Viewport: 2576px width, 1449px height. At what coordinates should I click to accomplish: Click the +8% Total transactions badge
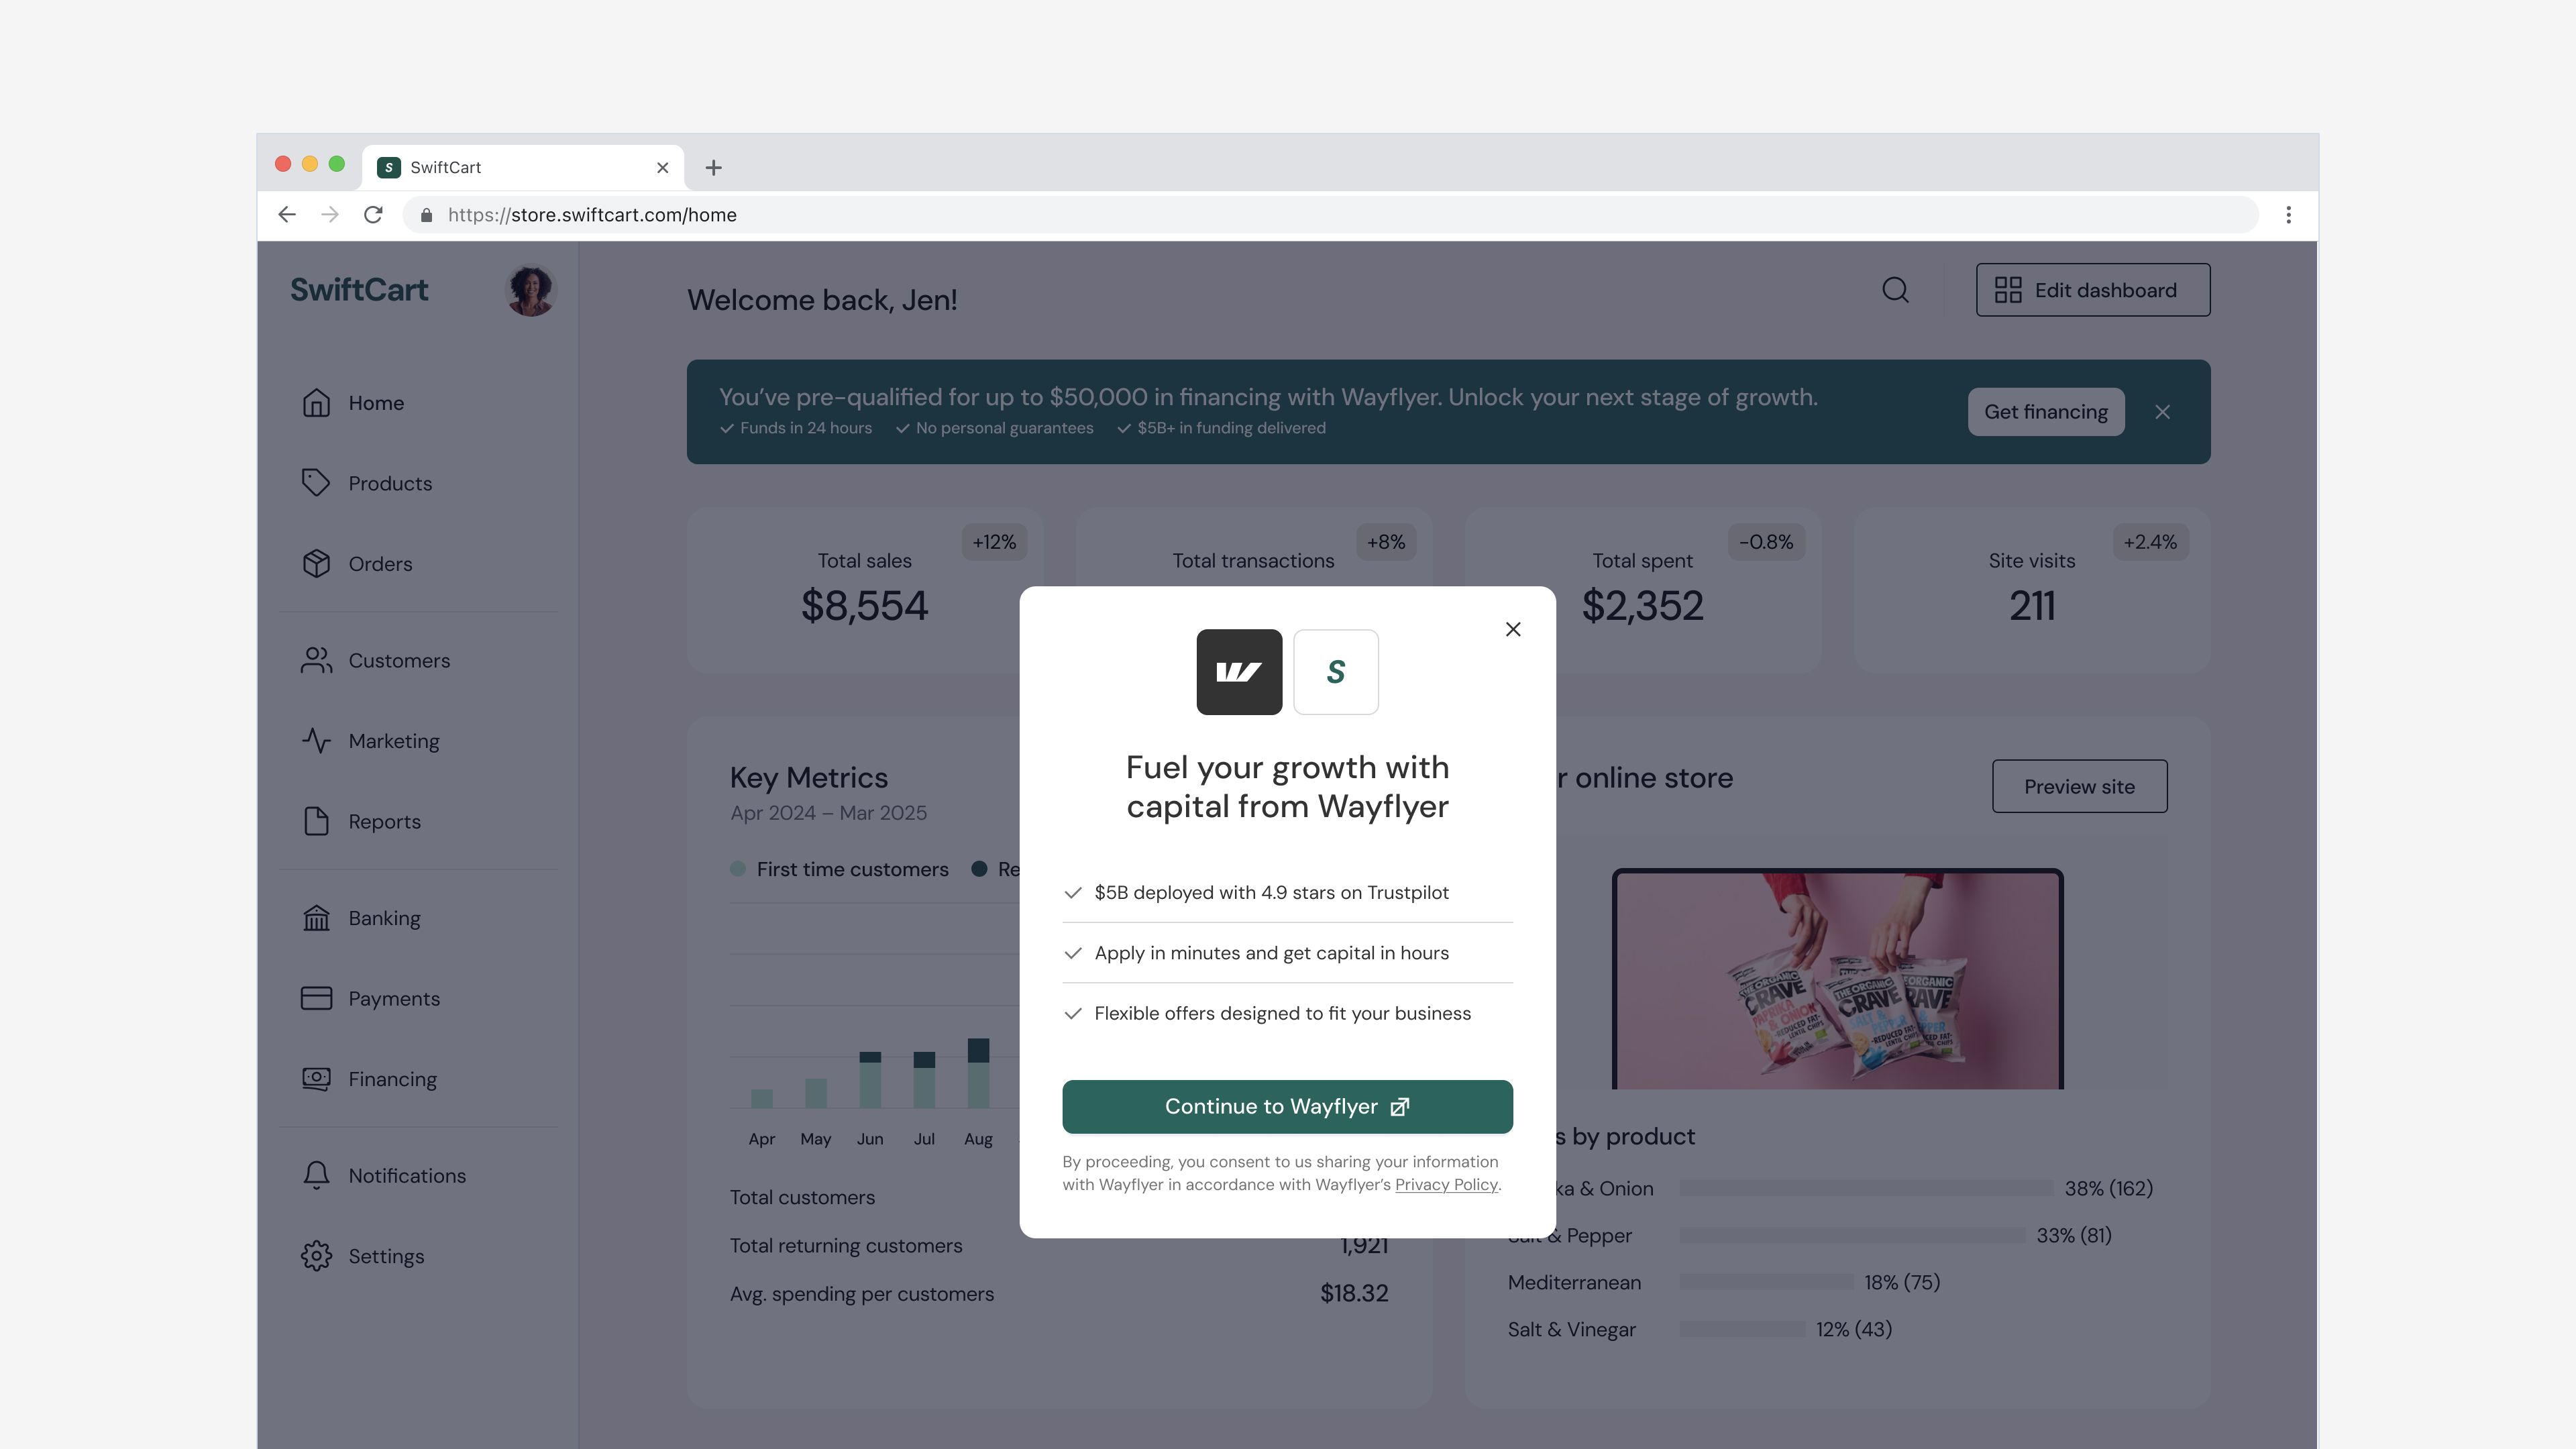(1386, 542)
